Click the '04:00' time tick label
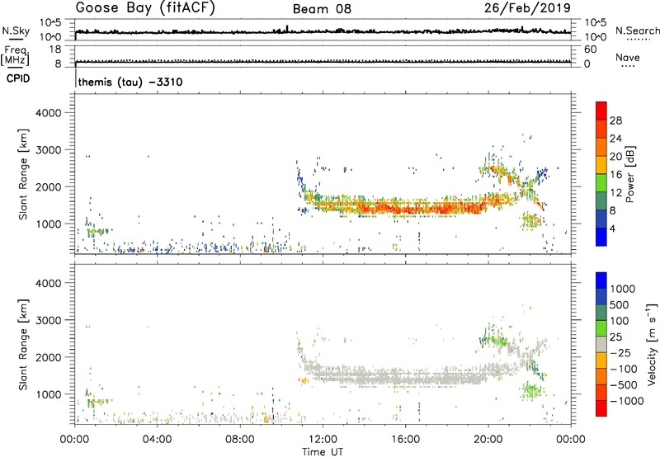 [157, 440]
